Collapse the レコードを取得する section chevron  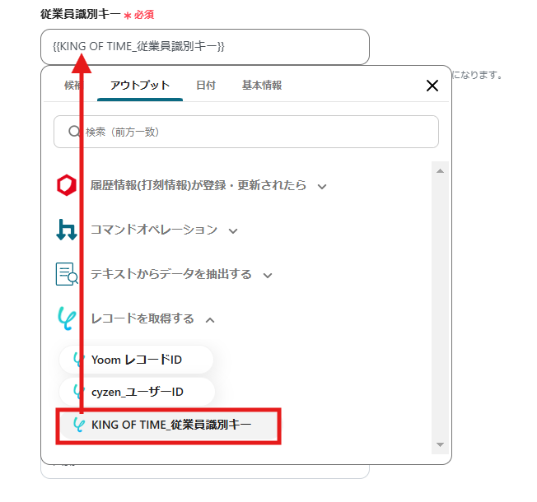(x=210, y=320)
